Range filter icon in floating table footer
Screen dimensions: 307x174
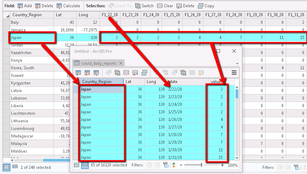click(x=157, y=165)
